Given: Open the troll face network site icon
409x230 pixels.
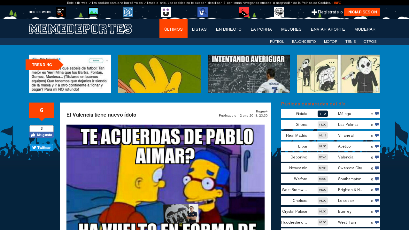Looking at the screenshot, I should pyautogui.click(x=279, y=12).
